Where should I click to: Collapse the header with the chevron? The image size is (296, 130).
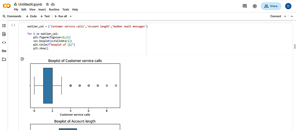[x=291, y=16]
